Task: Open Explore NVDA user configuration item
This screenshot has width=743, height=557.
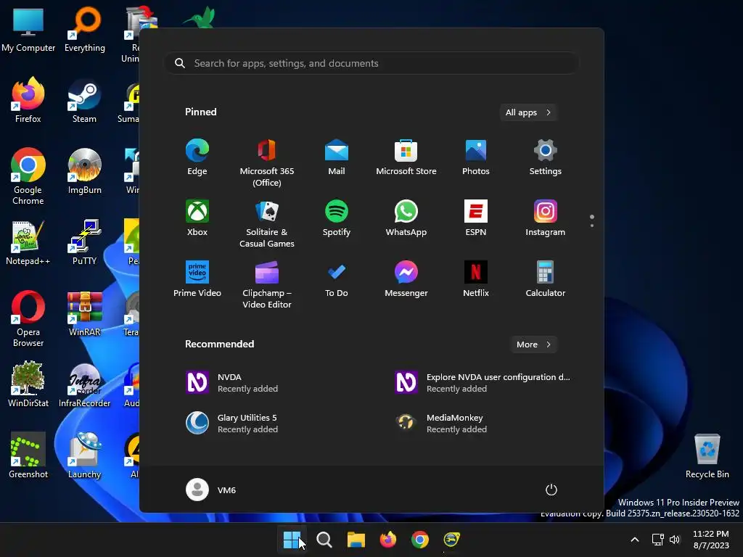Action: (x=483, y=383)
